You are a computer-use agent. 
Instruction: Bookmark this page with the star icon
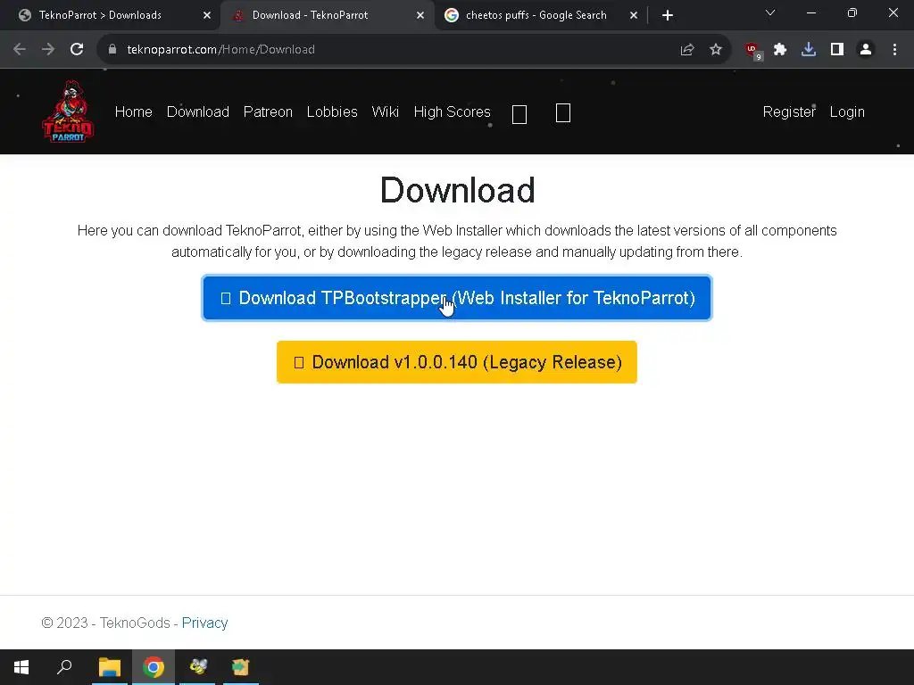point(716,50)
